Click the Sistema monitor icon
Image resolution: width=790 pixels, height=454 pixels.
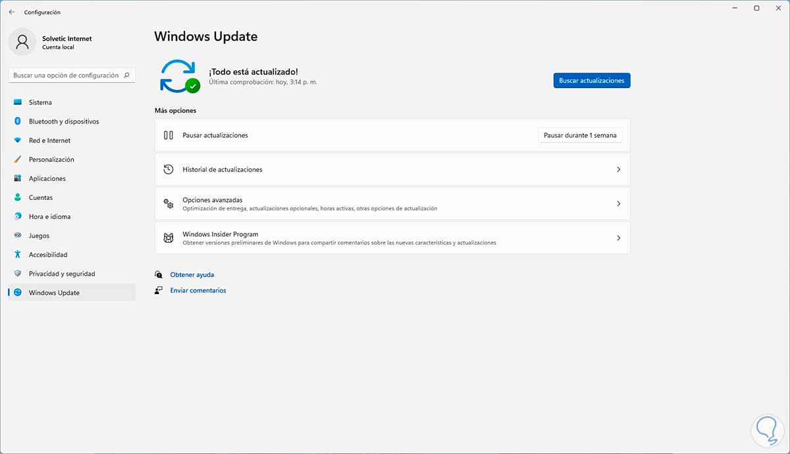point(17,103)
